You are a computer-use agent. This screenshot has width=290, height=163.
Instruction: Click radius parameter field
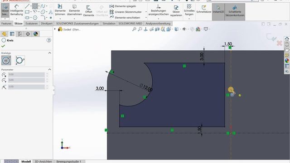coord(26,86)
